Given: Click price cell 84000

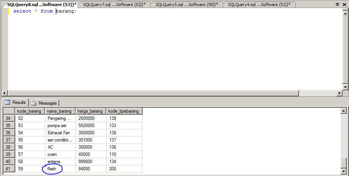Looking at the screenshot, I should pyautogui.click(x=91, y=169).
